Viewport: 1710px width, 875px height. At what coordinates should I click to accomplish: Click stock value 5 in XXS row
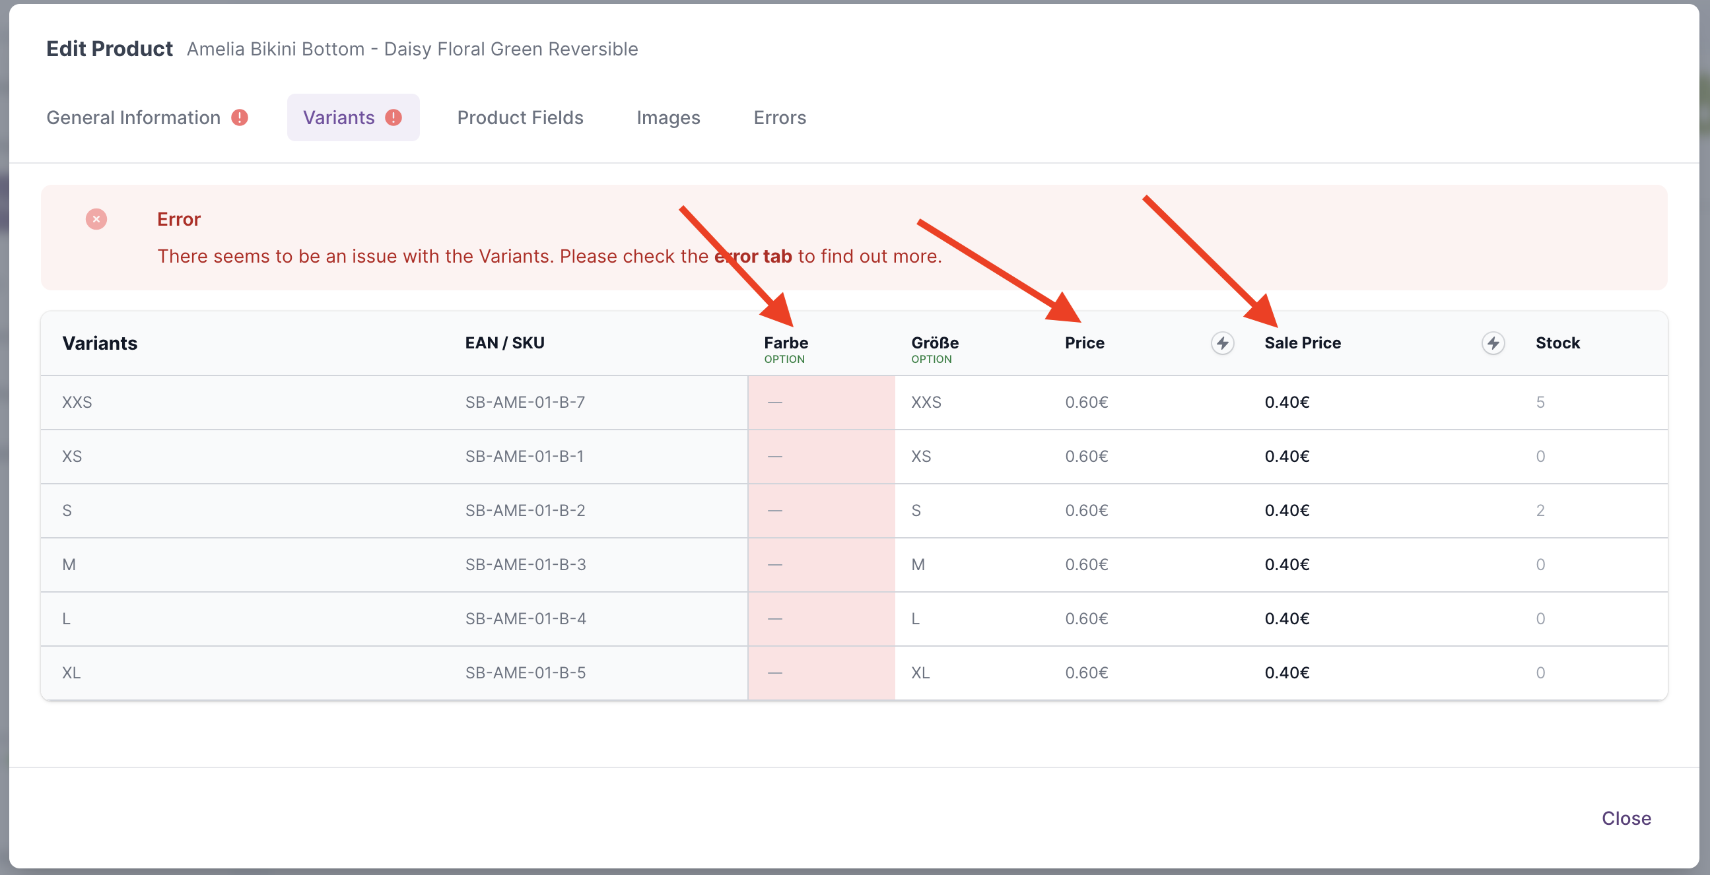point(1540,402)
